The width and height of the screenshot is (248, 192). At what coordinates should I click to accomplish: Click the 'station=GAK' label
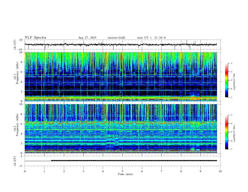[116, 38]
